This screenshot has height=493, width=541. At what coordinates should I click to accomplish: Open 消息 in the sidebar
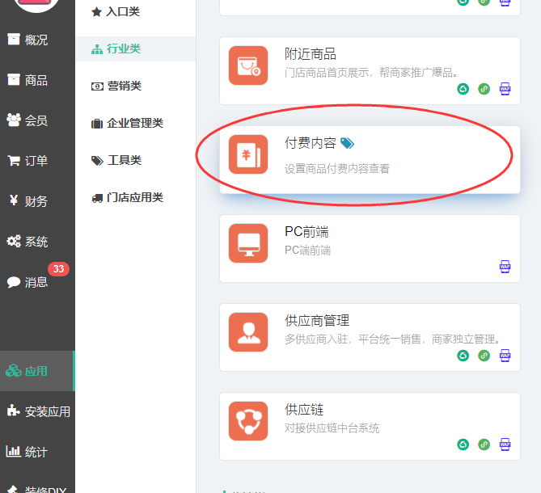tap(37, 282)
